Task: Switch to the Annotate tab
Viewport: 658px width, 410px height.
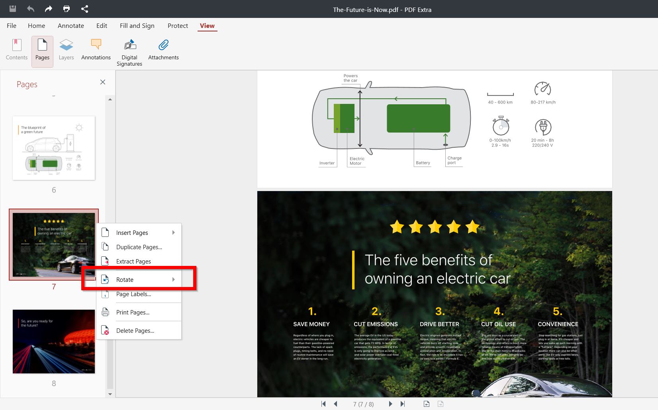Action: (x=70, y=25)
